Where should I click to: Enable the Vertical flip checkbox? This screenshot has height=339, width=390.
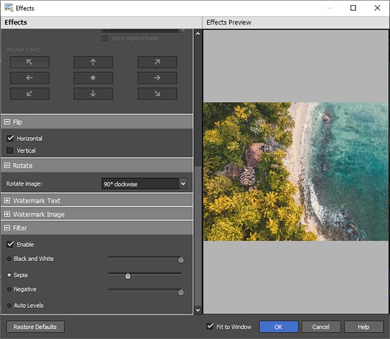[10, 151]
